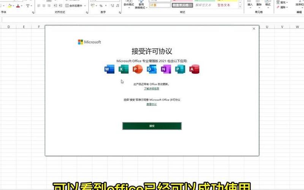Select column W header

coord(297,27)
